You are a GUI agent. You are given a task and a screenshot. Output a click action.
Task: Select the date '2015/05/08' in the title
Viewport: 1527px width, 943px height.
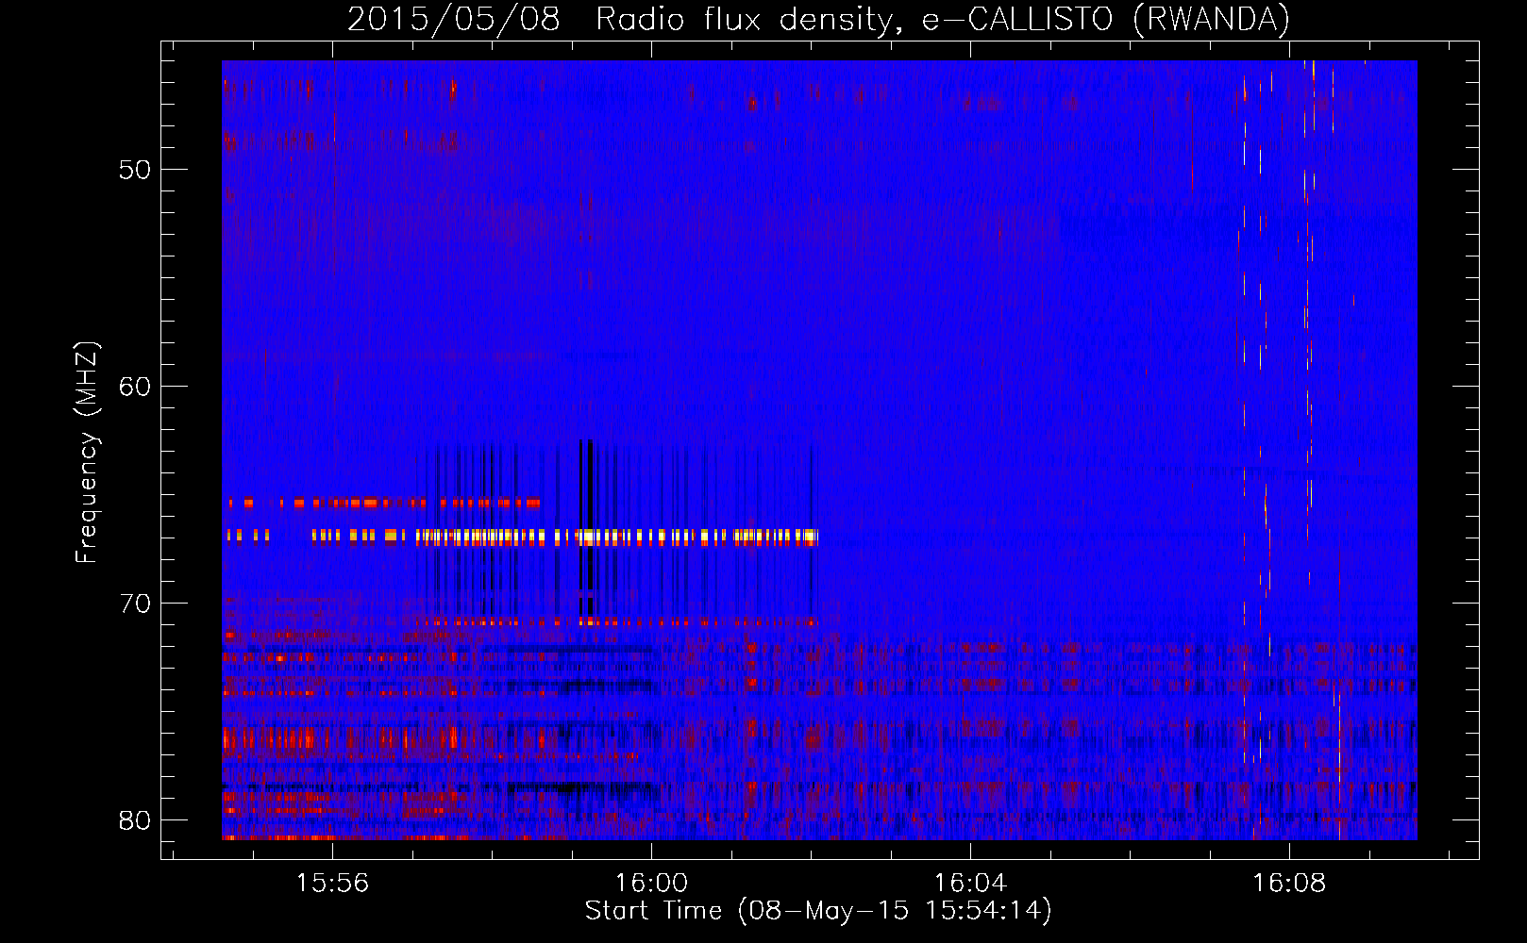(454, 19)
